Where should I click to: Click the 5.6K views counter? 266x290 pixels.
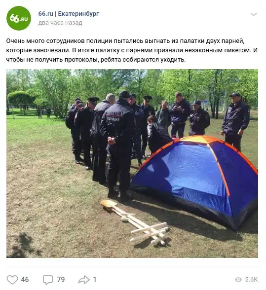point(251,280)
